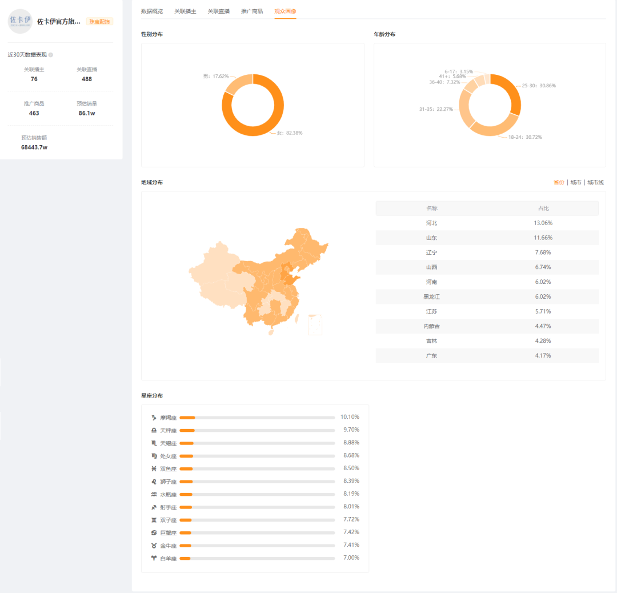Select the 山东 row in province table
Screen dimensions: 617x593
(487, 238)
